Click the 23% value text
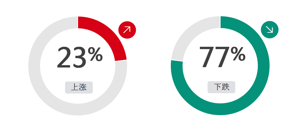The image size is (304, 138). [80, 57]
